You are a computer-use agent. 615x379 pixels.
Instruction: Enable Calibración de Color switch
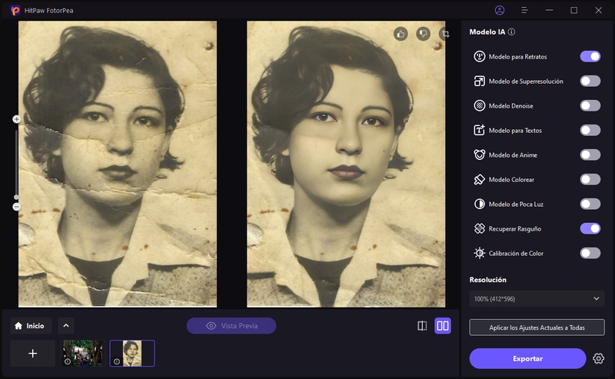click(x=590, y=253)
